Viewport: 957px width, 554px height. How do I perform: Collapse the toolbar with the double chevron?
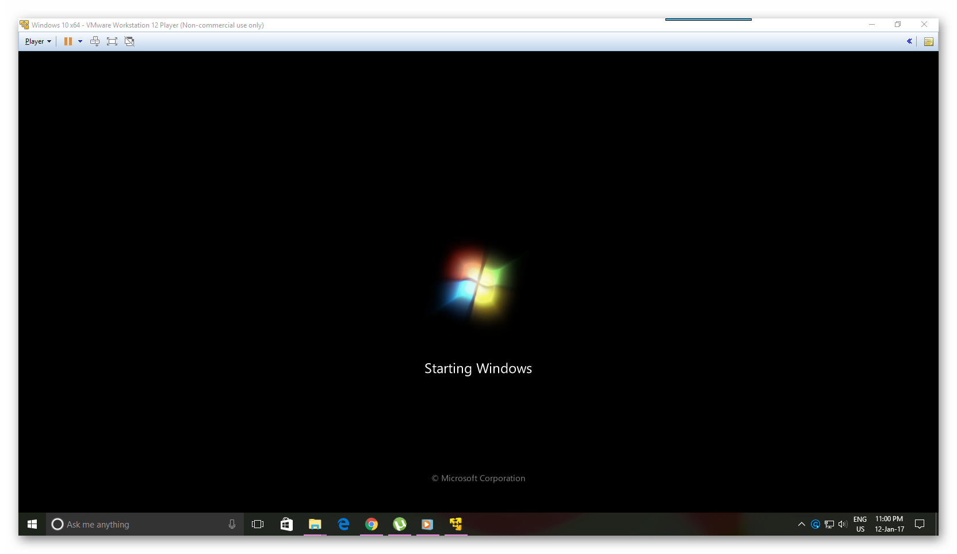(x=909, y=41)
